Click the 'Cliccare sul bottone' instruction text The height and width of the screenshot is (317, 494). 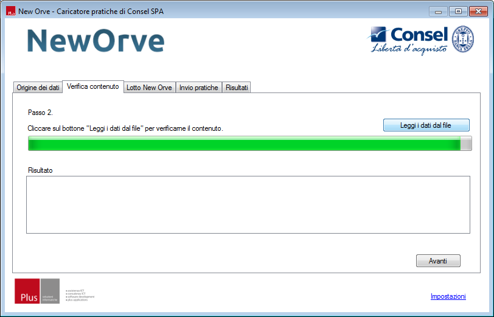(x=125, y=128)
